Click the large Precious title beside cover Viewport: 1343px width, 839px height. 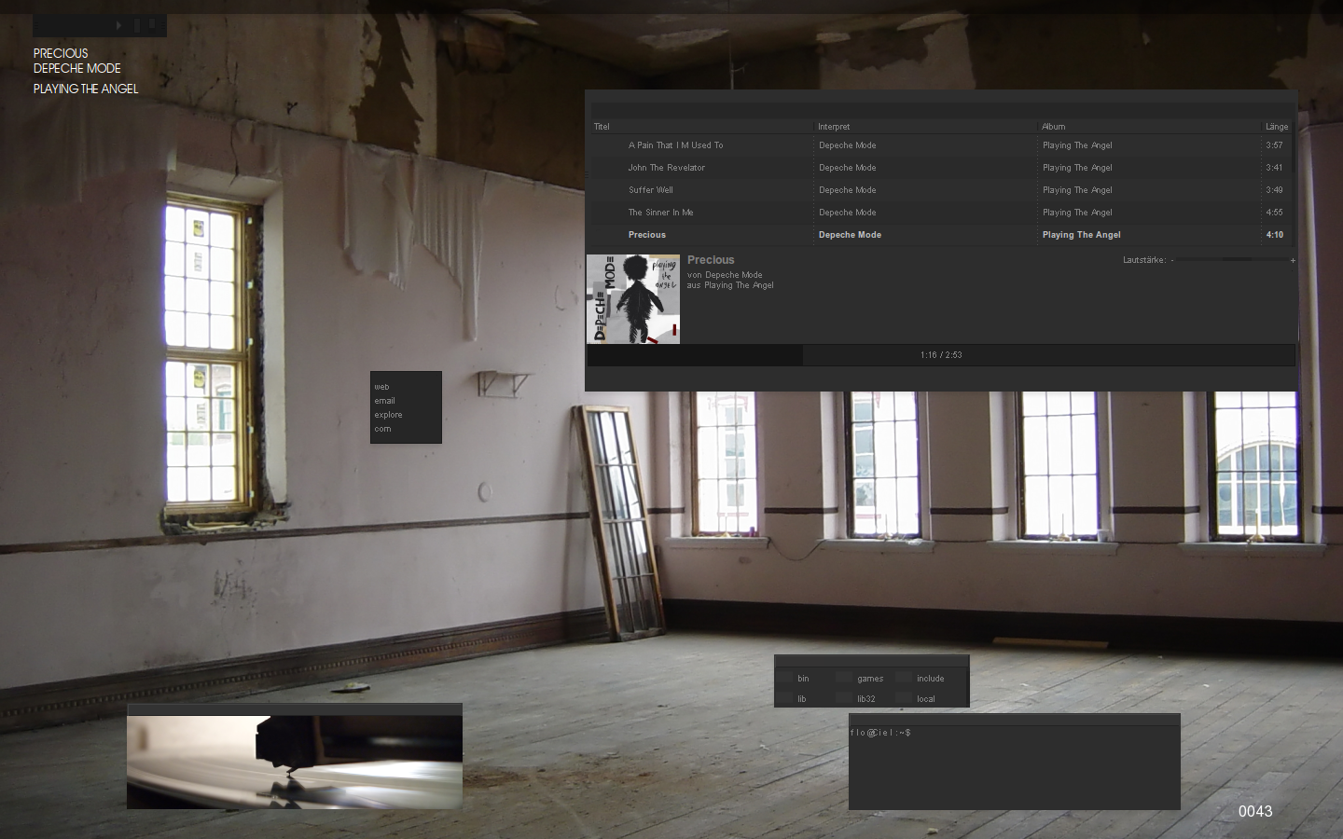(x=711, y=260)
